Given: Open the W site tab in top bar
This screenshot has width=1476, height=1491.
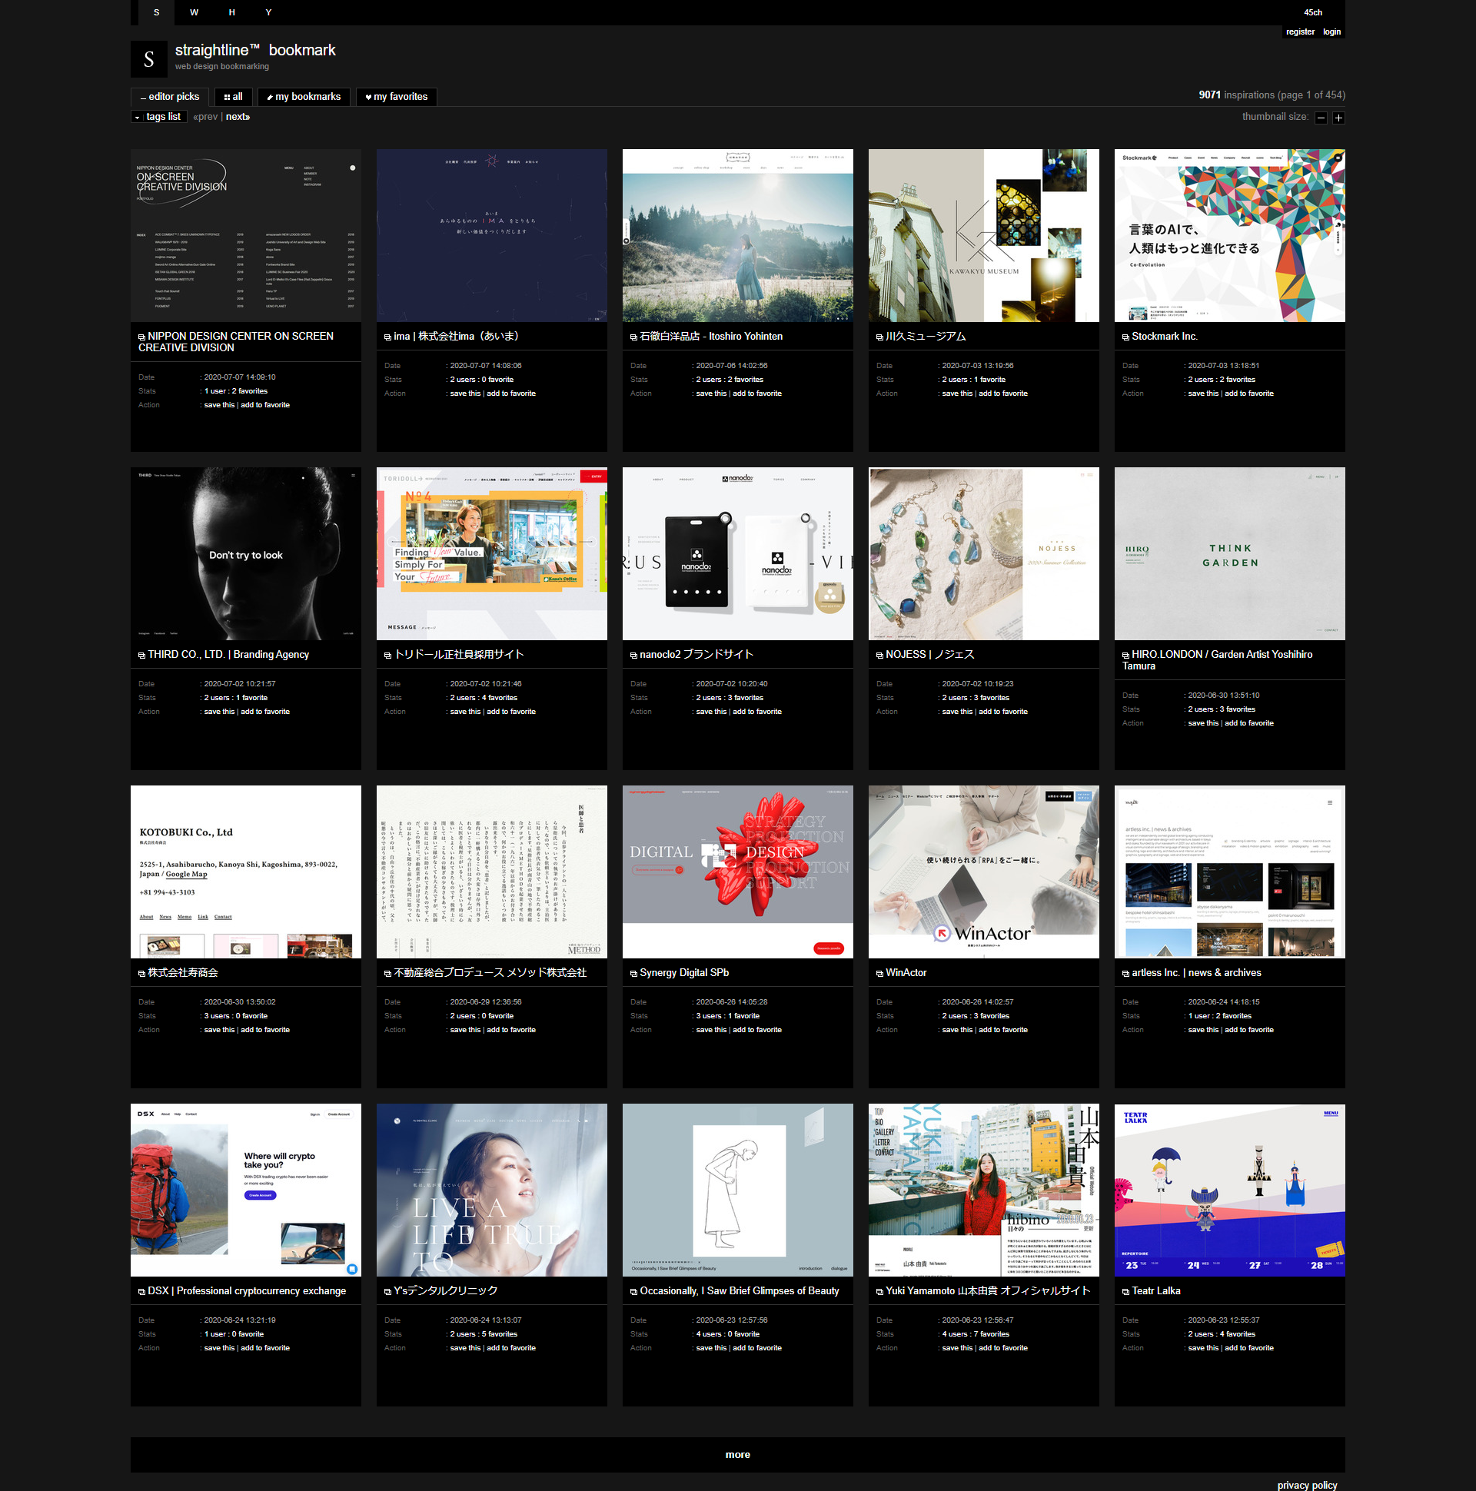Looking at the screenshot, I should pos(194,12).
